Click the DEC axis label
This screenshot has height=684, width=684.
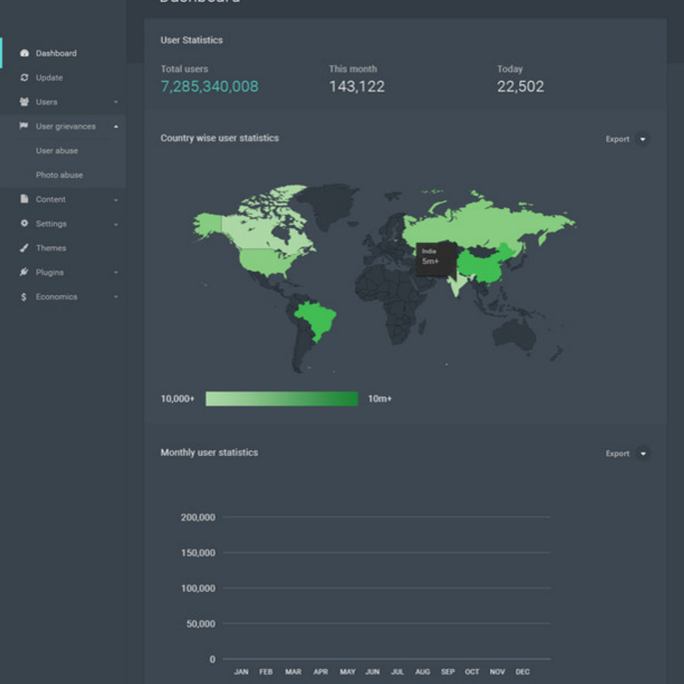[522, 672]
